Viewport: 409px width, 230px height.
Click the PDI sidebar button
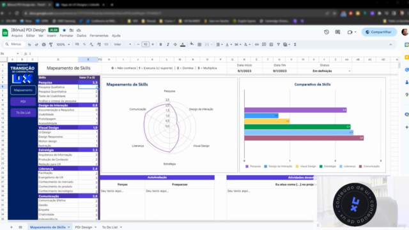23,102
